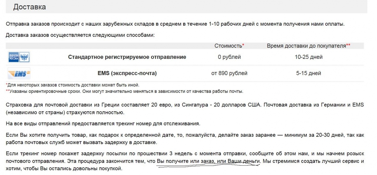Click the double-asterisk footnote about approximate terms
Viewport: 377px width, 175px height.
pos(125,91)
